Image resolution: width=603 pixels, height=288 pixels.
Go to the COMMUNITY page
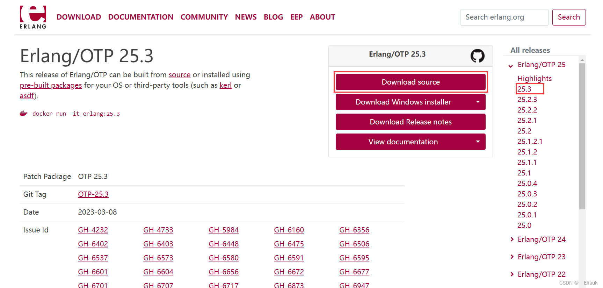[x=204, y=17]
